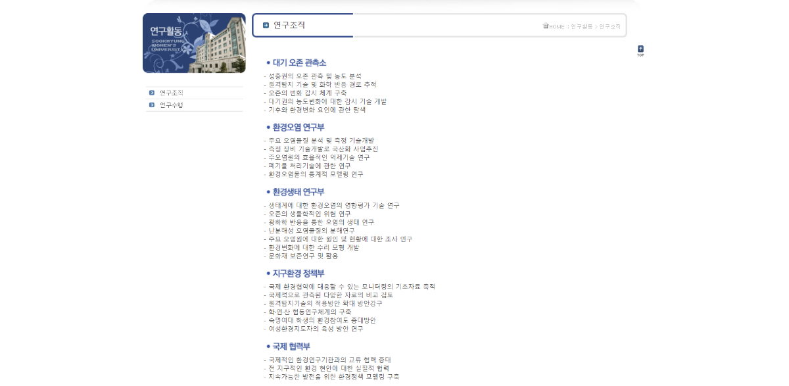
Task: Click the TOP arrow icon
Action: pyautogui.click(x=640, y=51)
